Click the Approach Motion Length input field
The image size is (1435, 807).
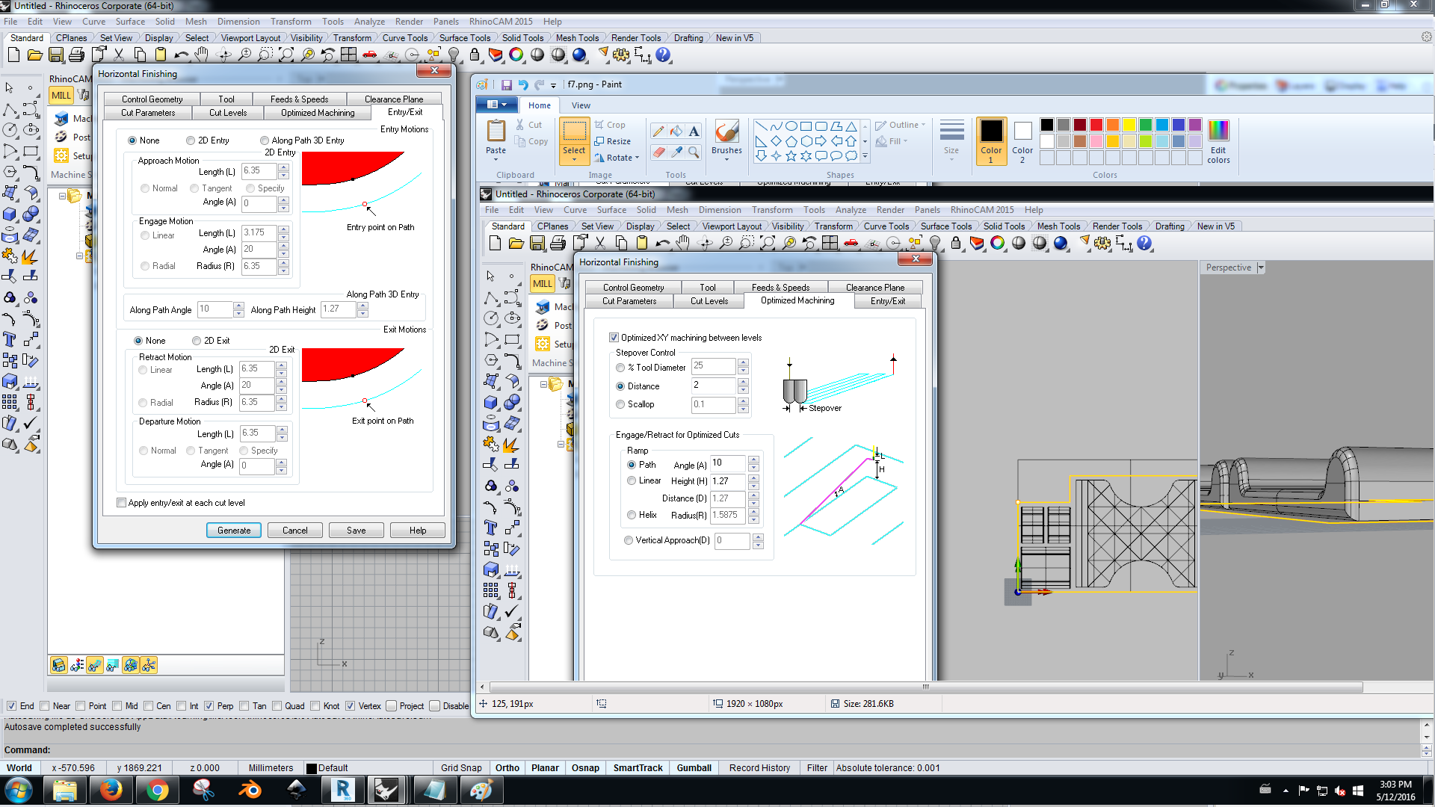click(259, 171)
